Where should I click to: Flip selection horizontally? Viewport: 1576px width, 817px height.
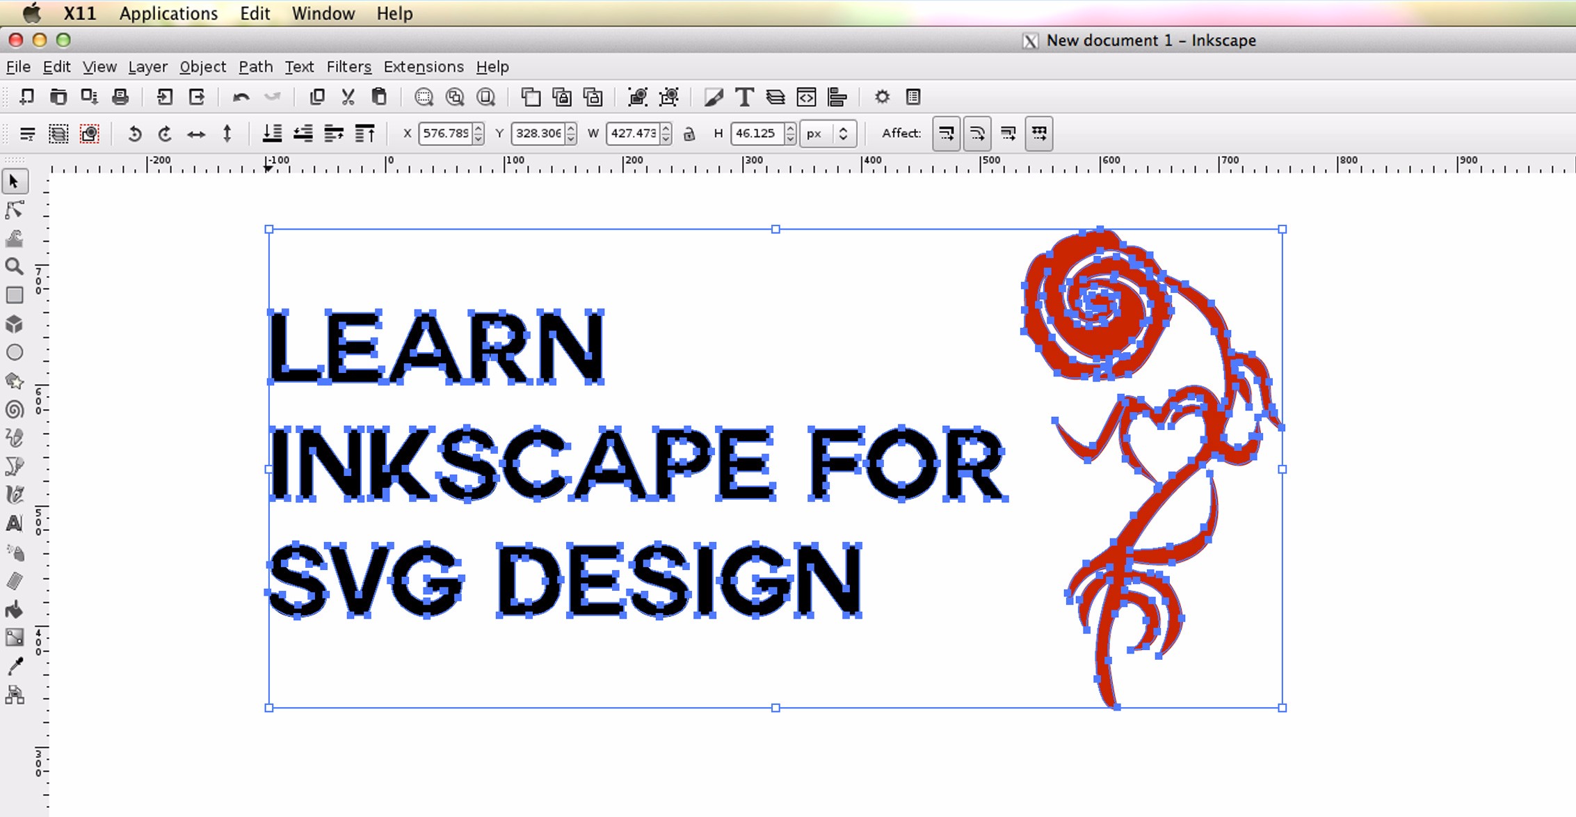pos(196,133)
